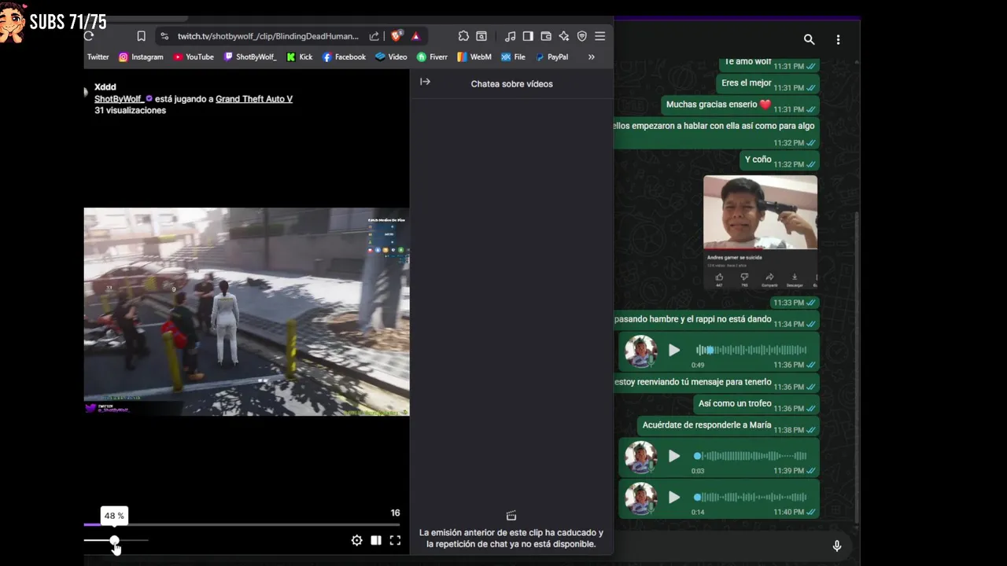1007x566 pixels.
Task: Open the browser hamburger main menu
Action: pyautogui.click(x=600, y=36)
